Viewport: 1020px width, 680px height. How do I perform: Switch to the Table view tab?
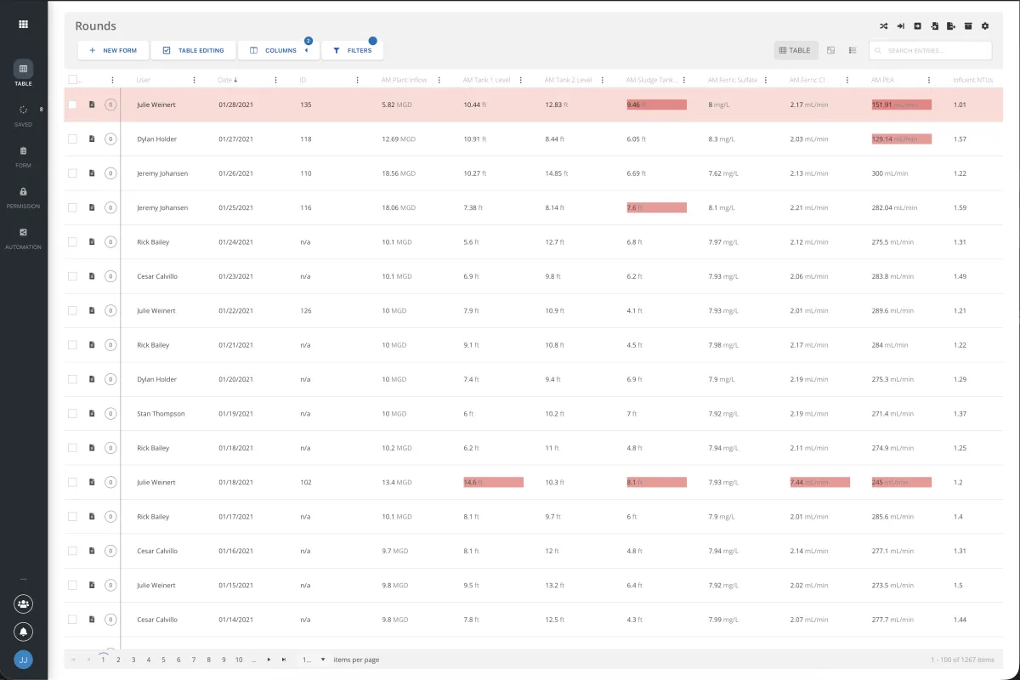pos(796,50)
